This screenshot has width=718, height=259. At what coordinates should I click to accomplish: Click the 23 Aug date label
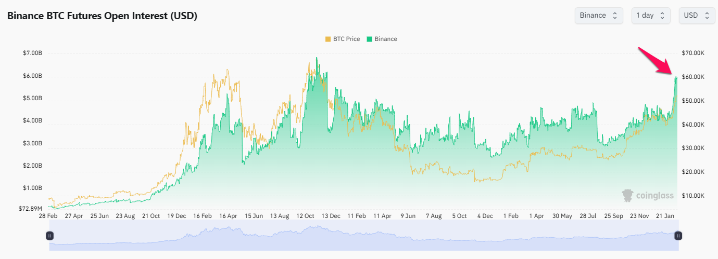click(x=125, y=215)
